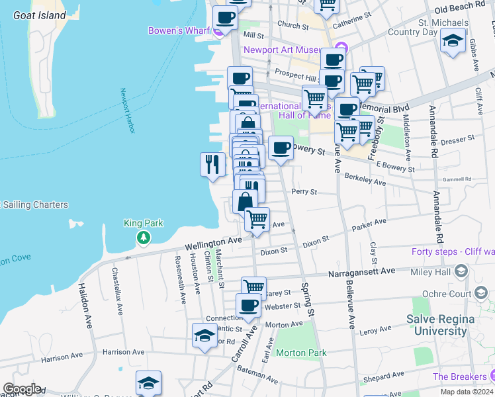The height and width of the screenshot is (397, 495).
Task: Click the Bowen's Wharf label
Action: point(179,30)
